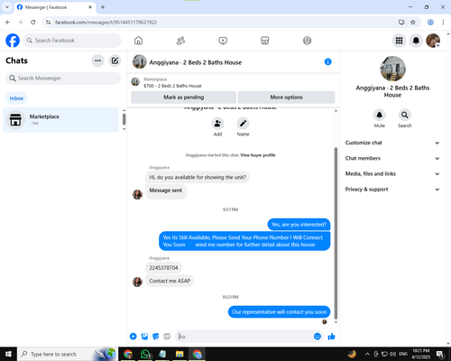Click the Contact me ASAP message
This screenshot has width=451, height=361.
(170, 281)
